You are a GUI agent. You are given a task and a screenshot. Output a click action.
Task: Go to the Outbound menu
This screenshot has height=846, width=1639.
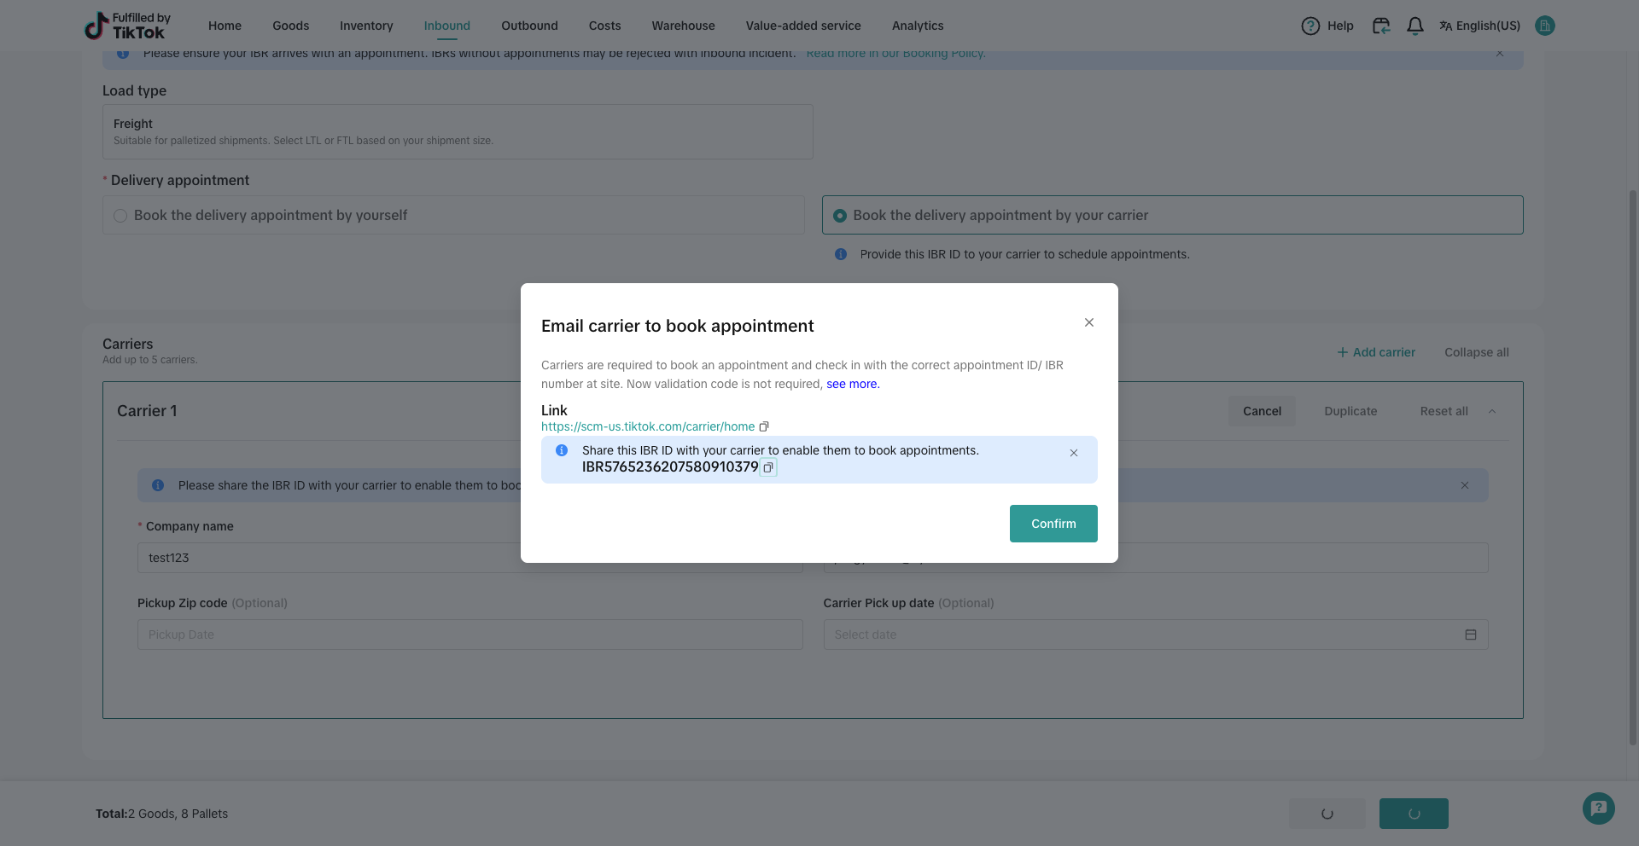[x=529, y=26]
